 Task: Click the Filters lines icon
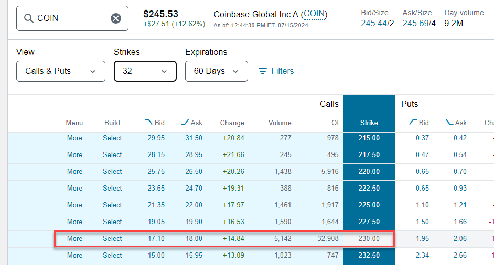tap(262, 71)
